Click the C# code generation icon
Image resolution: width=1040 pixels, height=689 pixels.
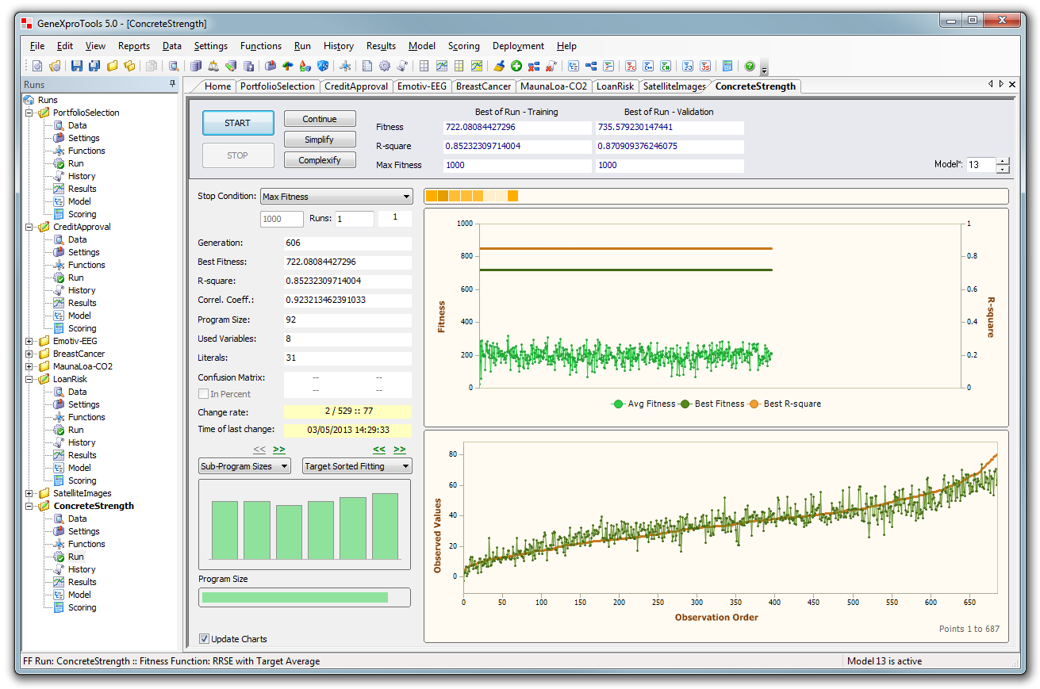coord(666,67)
